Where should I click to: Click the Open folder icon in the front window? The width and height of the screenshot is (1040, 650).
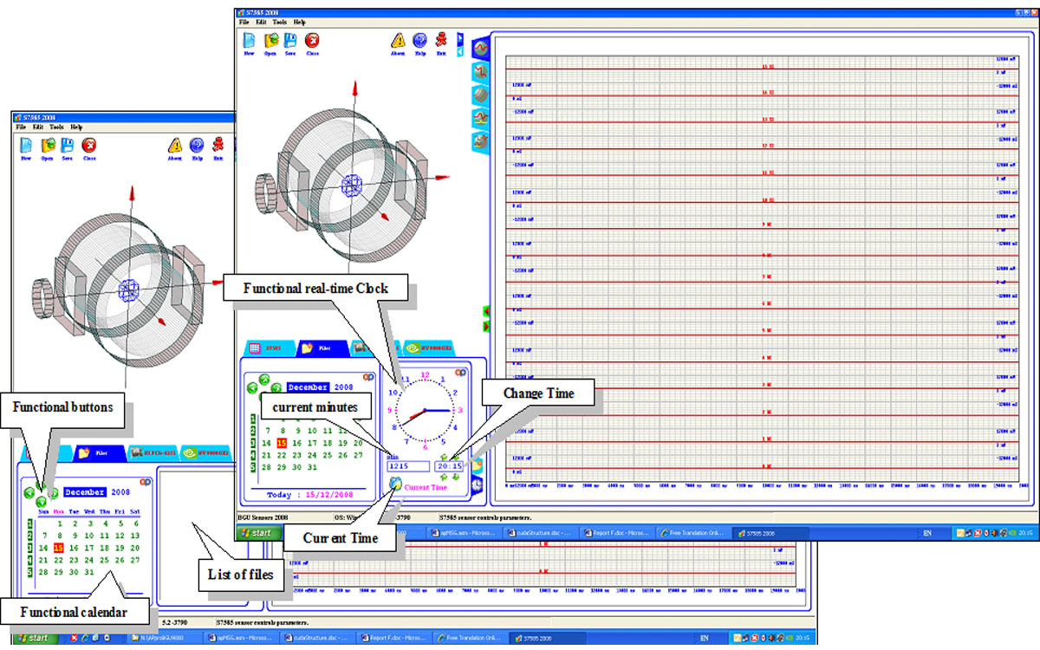tap(270, 40)
